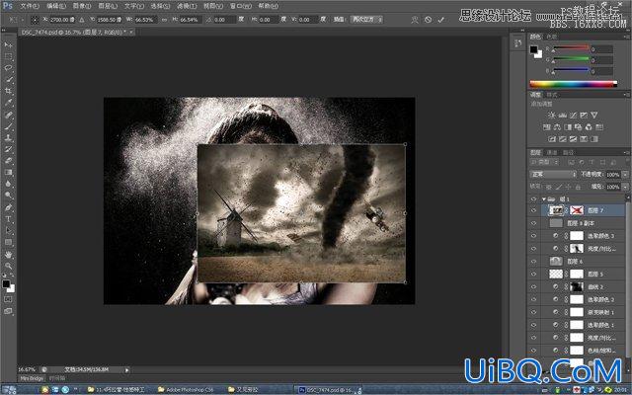Add a Brightness/Contrast adjustment (sun icon)
Viewport: 632px width, 395px height.
click(x=552, y=115)
